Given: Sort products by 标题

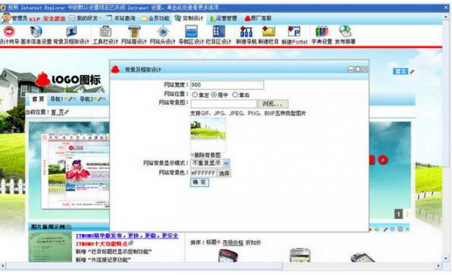Looking at the screenshot, I should (x=211, y=242).
